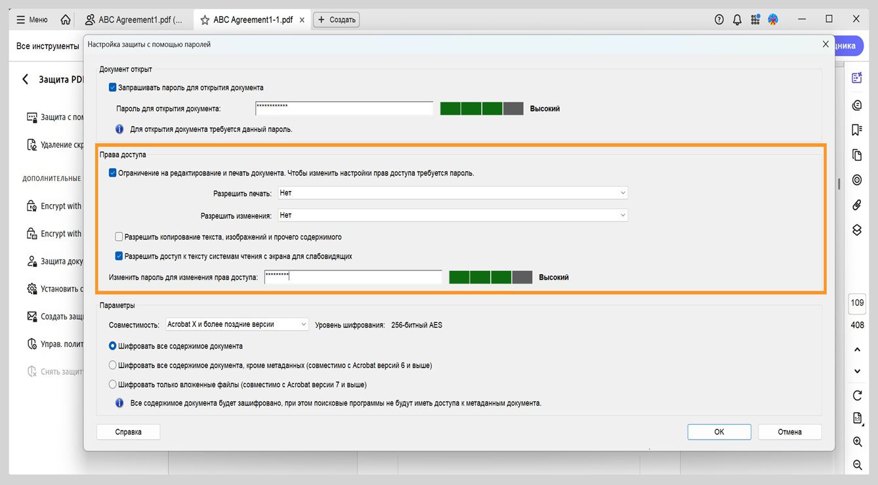
Task: Open the Управ. политиками shield tool
Action: point(55,344)
